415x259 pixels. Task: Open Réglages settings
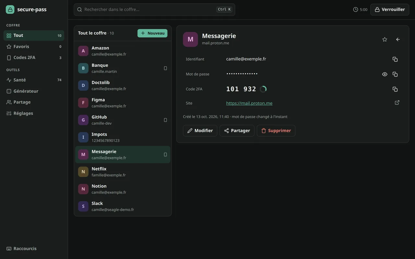[x=34, y=113]
